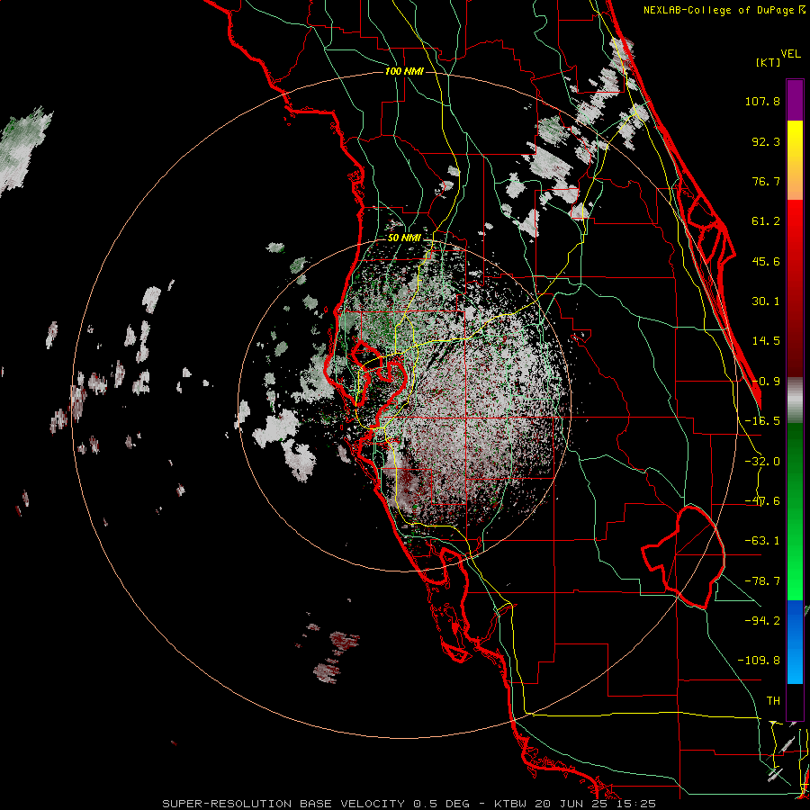Screen dimensions: 810x810
Task: Click the -63.1 velocity scale value
Action: click(762, 541)
